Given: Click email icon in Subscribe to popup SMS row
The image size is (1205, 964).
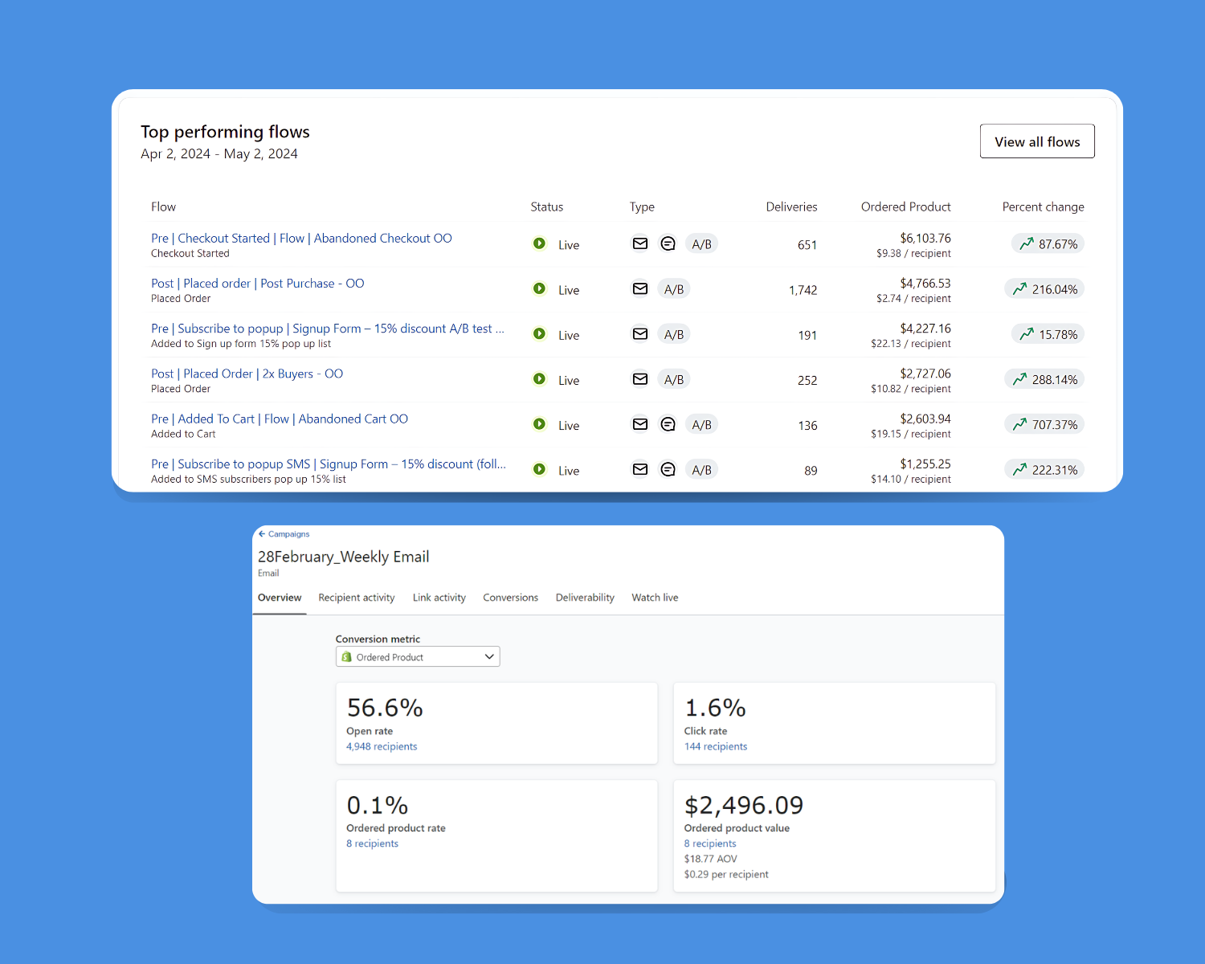Looking at the screenshot, I should pos(639,469).
